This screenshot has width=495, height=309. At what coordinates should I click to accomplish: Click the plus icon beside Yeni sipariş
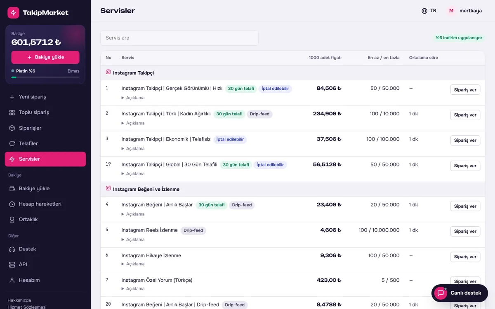(x=12, y=97)
